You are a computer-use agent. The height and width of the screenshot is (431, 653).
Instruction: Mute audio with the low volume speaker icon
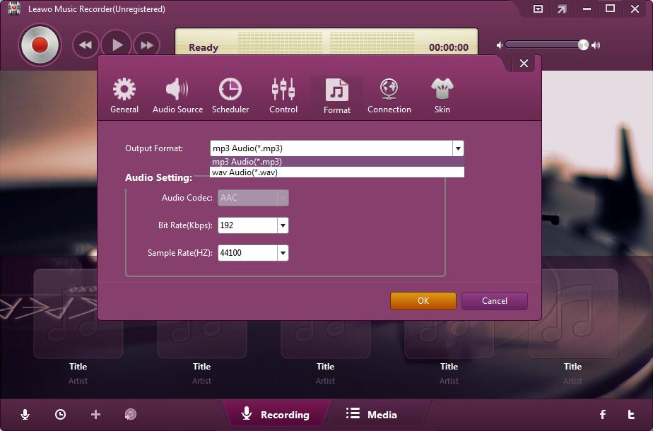[500, 45]
